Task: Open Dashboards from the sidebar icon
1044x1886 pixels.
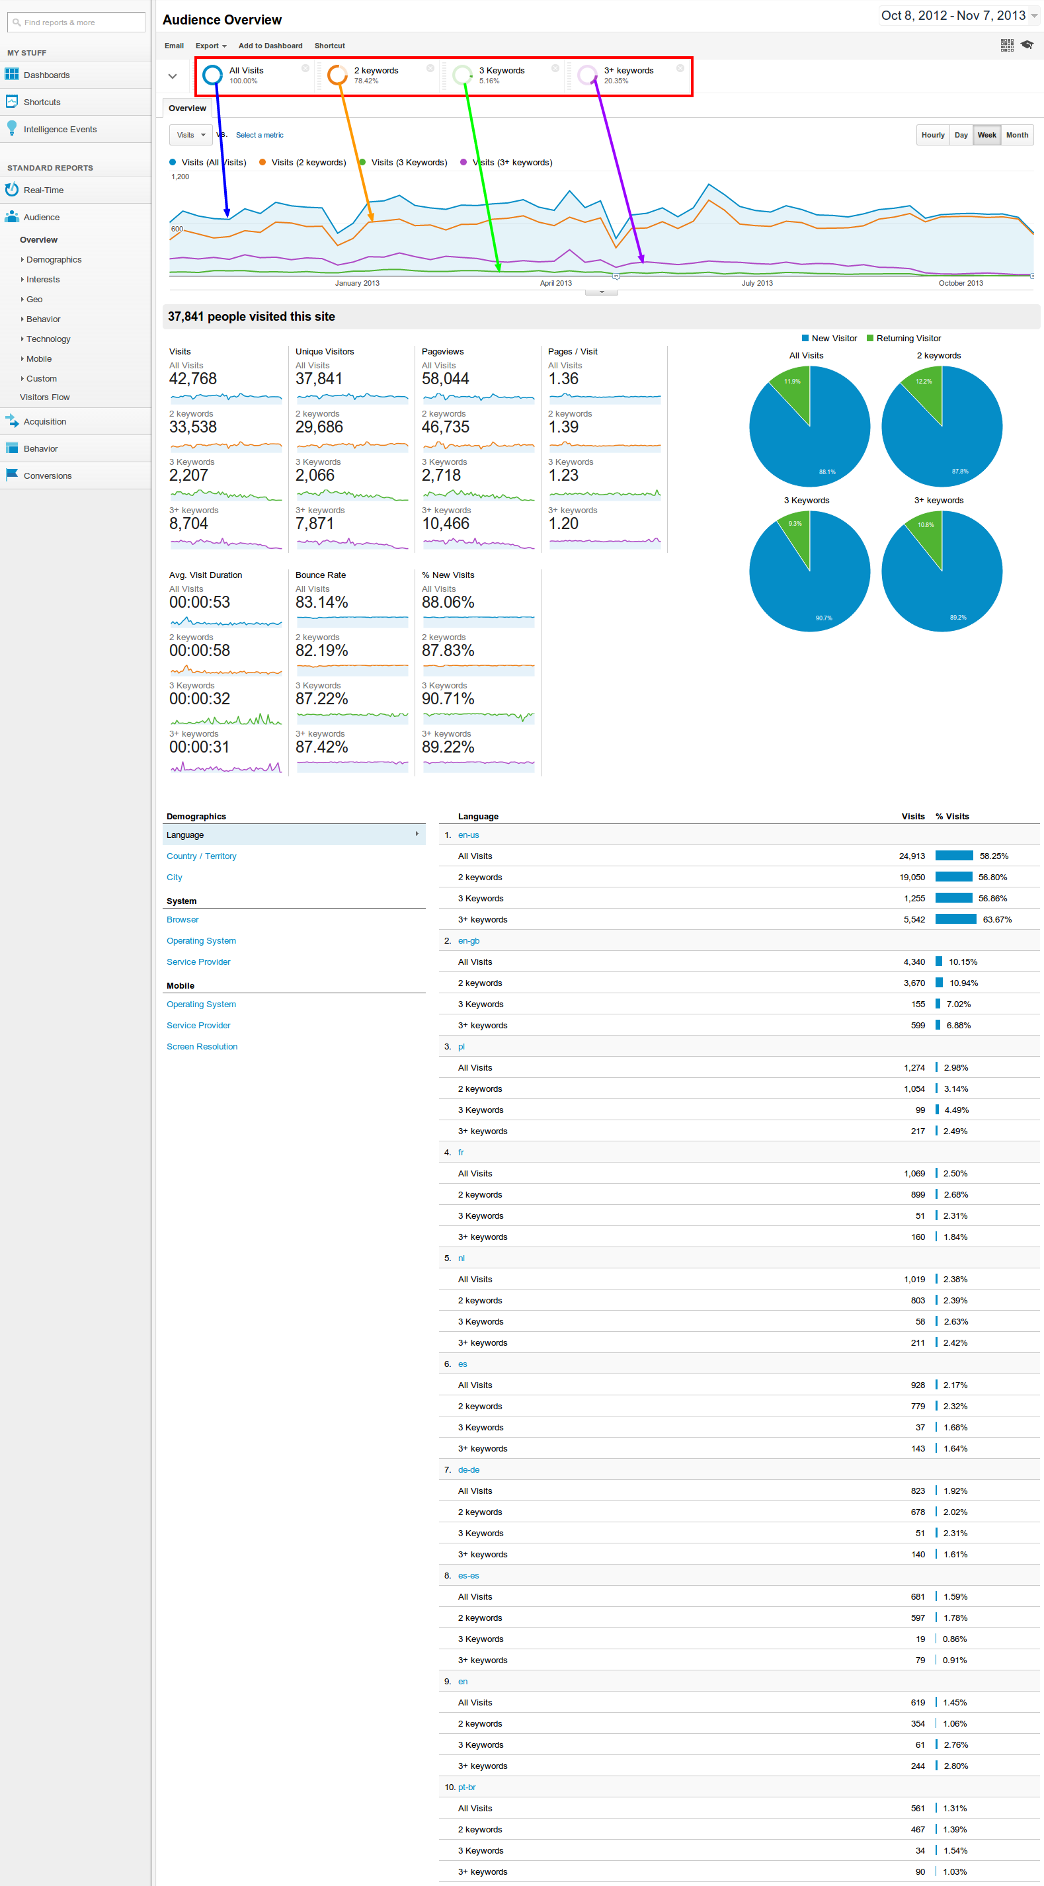Action: [12, 74]
